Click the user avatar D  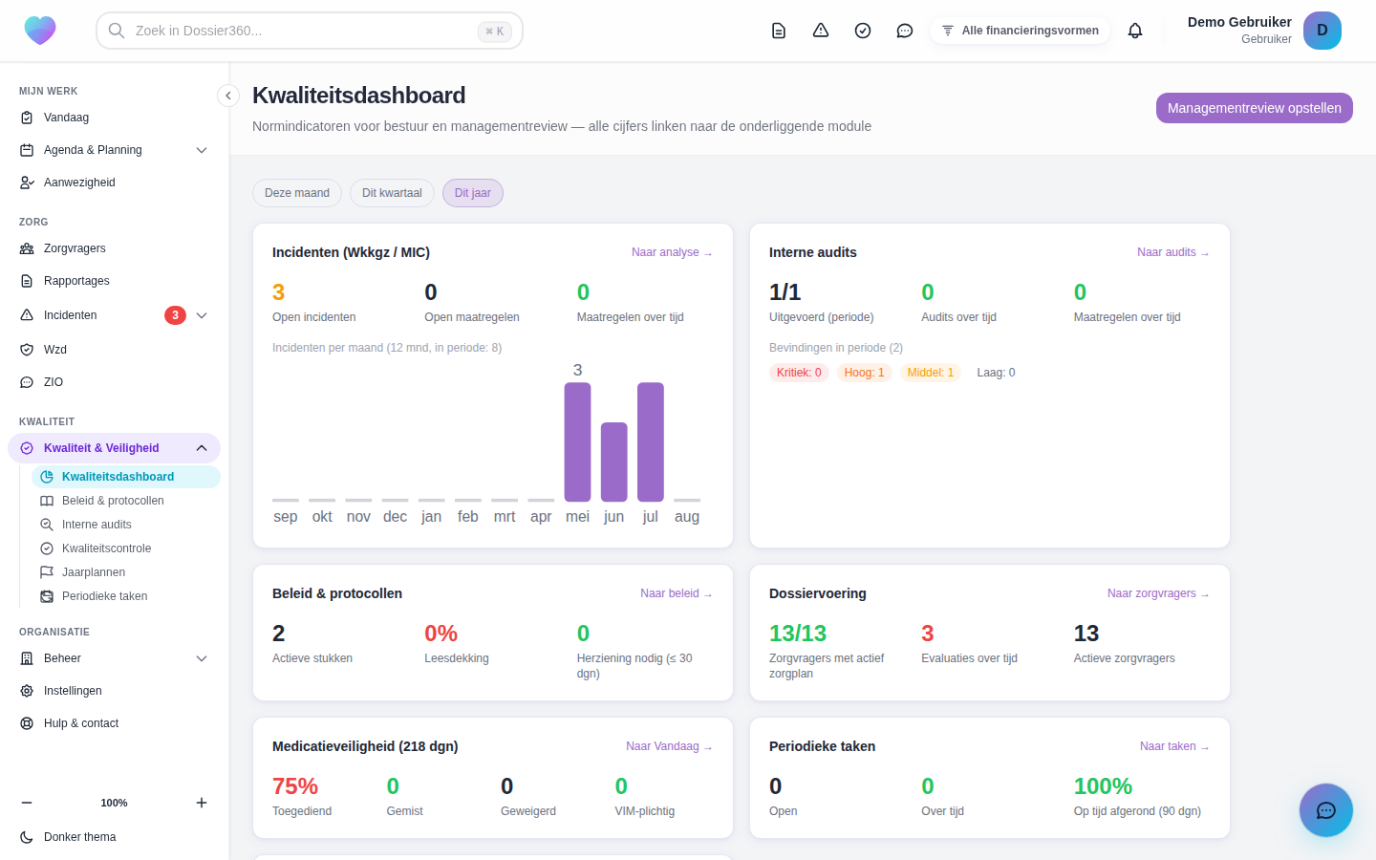click(x=1322, y=31)
